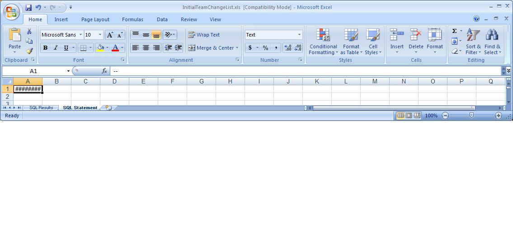This screenshot has width=513, height=231.
Task: Switch to the SQL Results sheet tab
Action: 41,108
